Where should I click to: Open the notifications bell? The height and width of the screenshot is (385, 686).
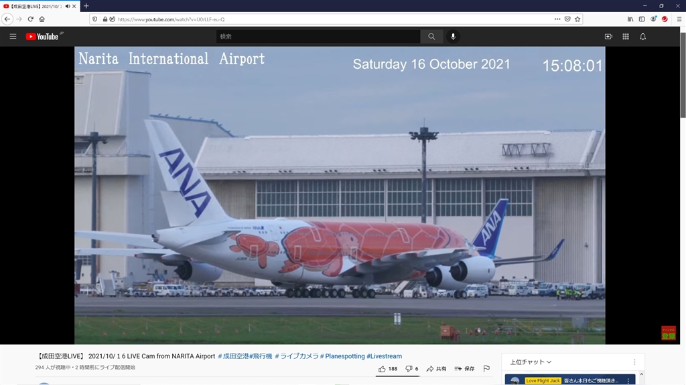click(642, 37)
